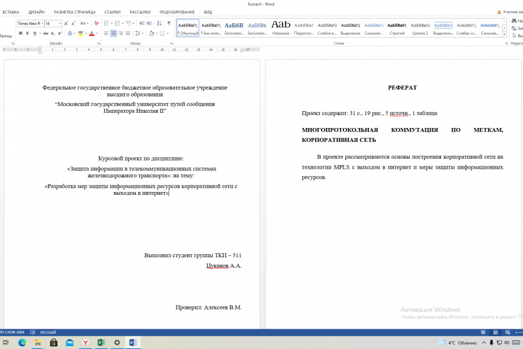523x349 pixels.
Task: Apply borders icon
Action: [162, 33]
